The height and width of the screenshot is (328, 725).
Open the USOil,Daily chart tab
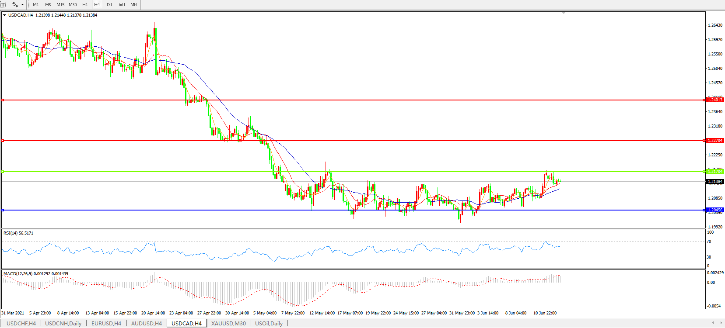point(269,324)
